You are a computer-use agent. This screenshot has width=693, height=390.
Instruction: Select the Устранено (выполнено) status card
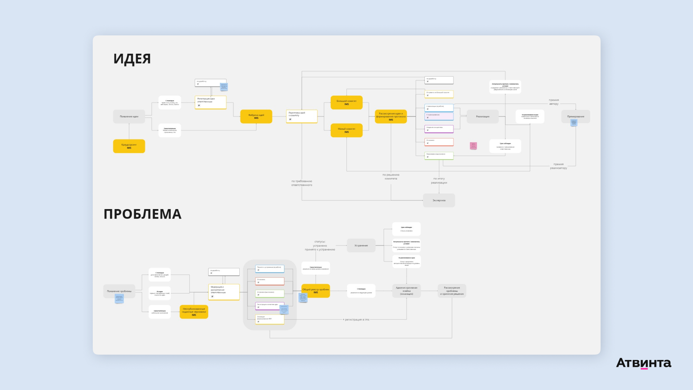(270, 294)
